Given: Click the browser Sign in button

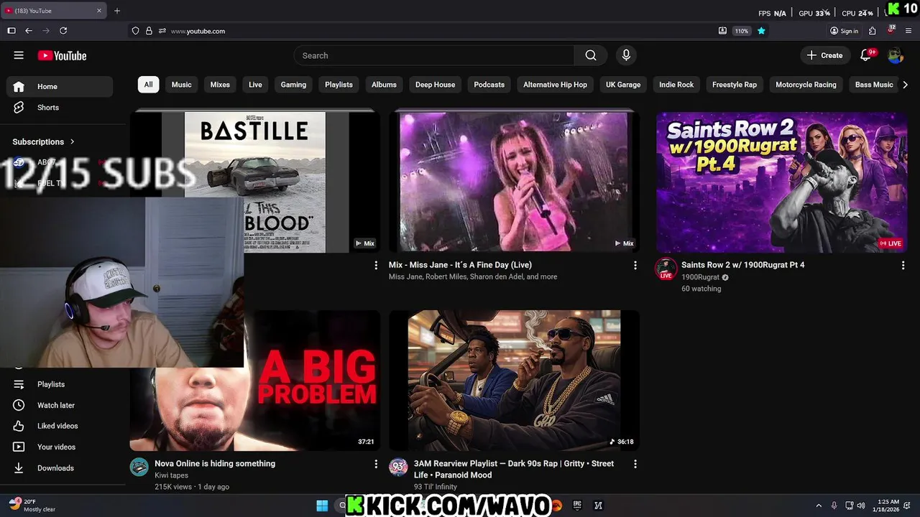Looking at the screenshot, I should (x=844, y=31).
